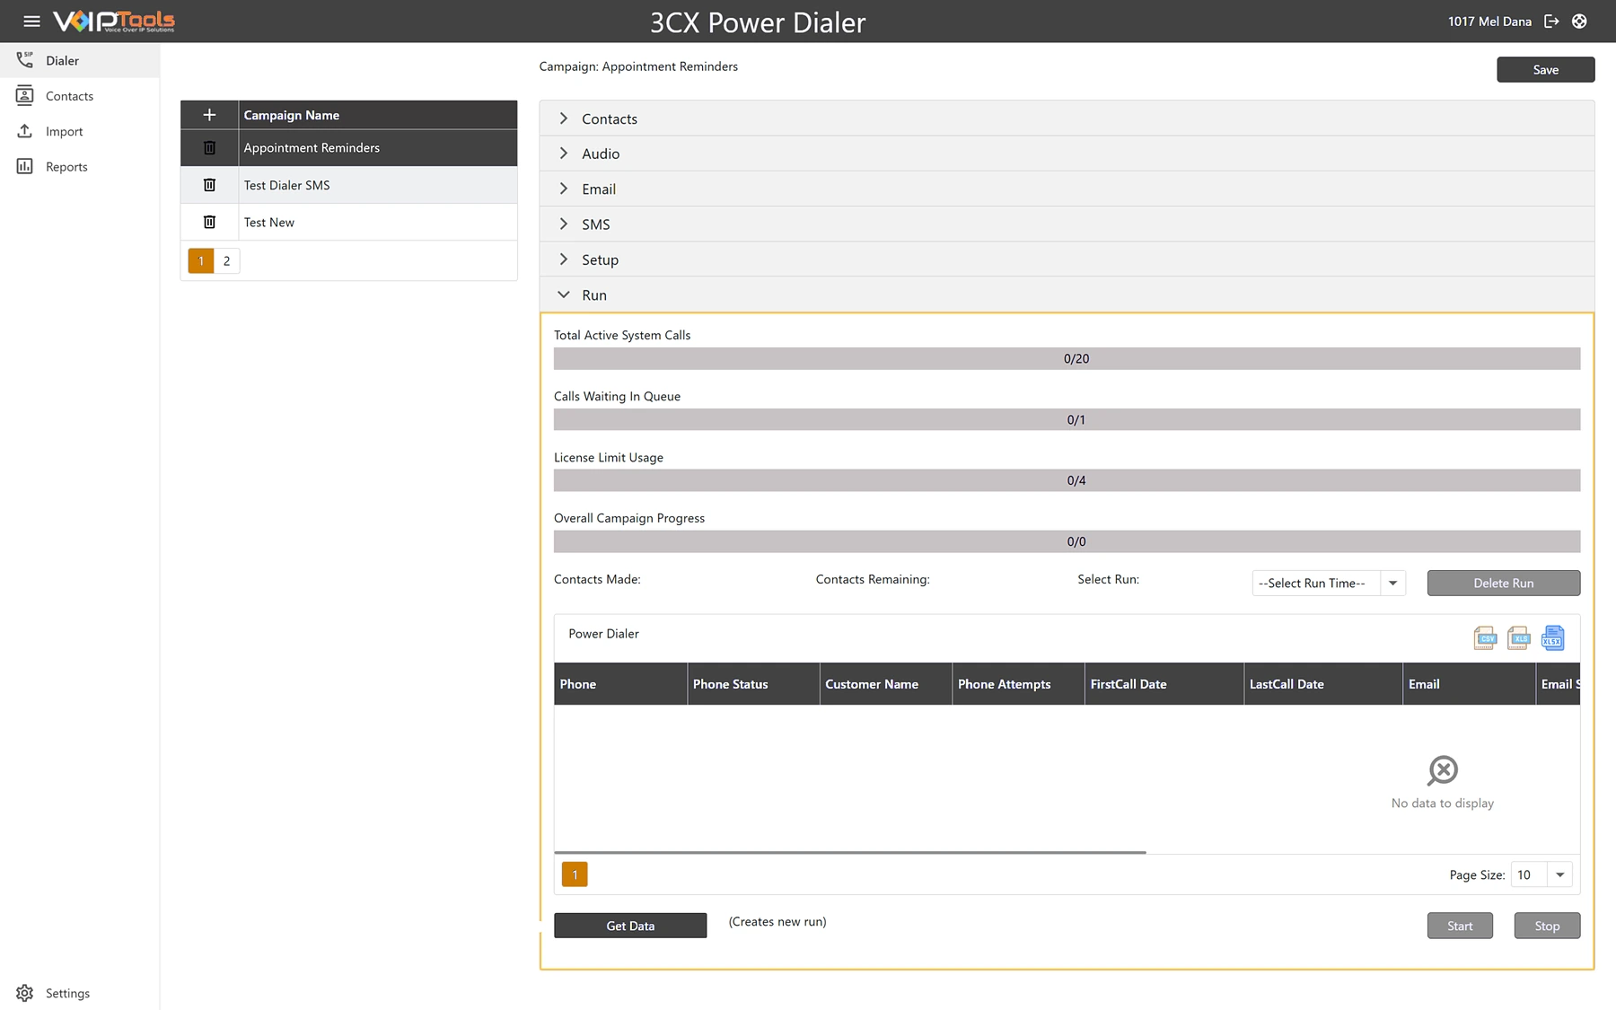The height and width of the screenshot is (1010, 1616).
Task: Export Power Dialer grid to CSV
Action: (1485, 638)
